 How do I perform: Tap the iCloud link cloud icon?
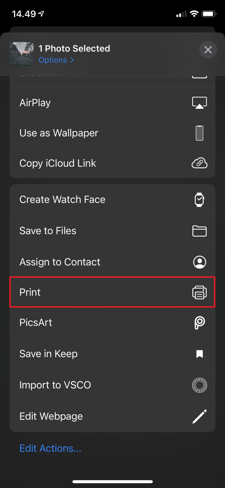199,163
